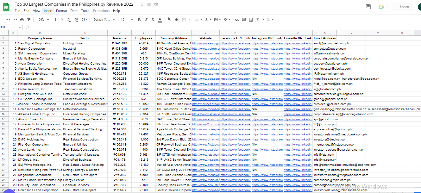Image resolution: width=421 pixels, height=193 pixels.
Task: Open the Borders tool
Action: point(176,20)
